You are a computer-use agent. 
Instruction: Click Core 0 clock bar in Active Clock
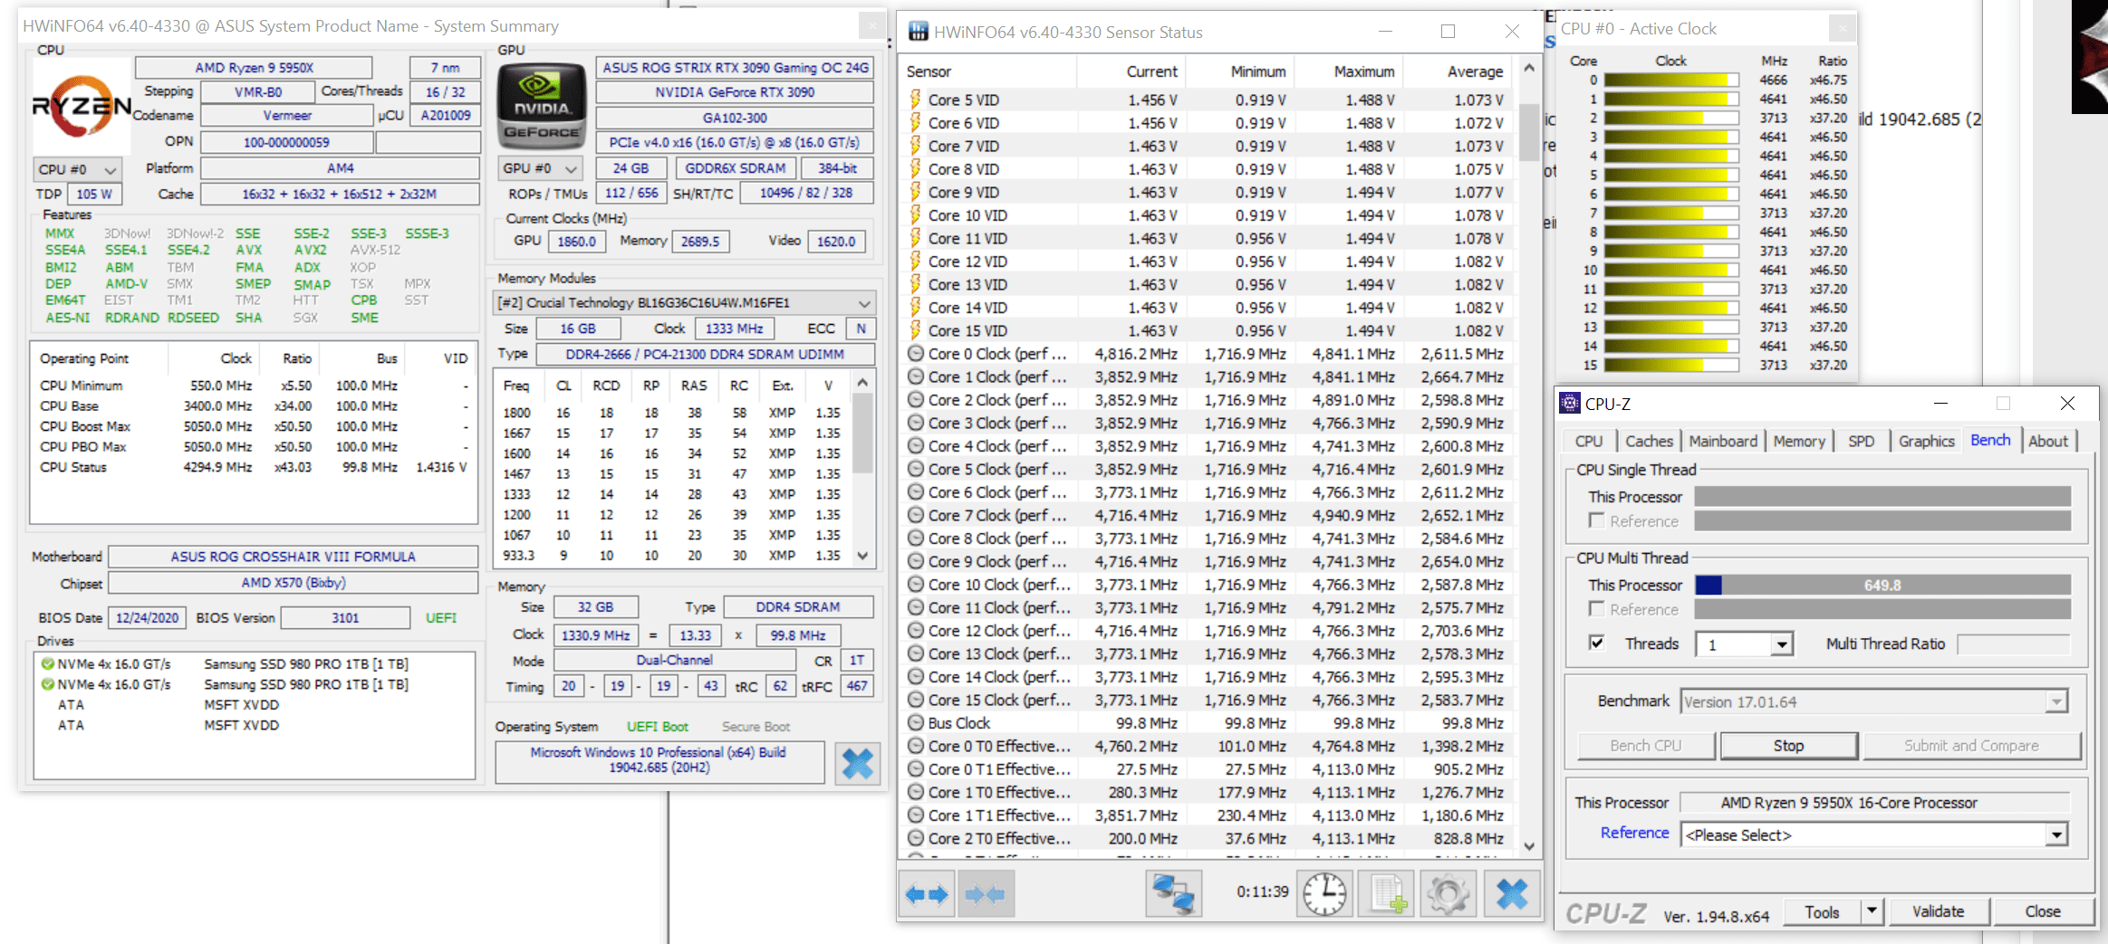click(x=1670, y=80)
